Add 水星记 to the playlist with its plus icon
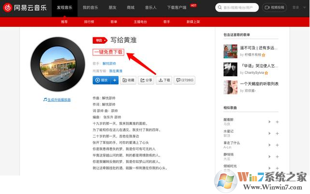 click(x=277, y=134)
